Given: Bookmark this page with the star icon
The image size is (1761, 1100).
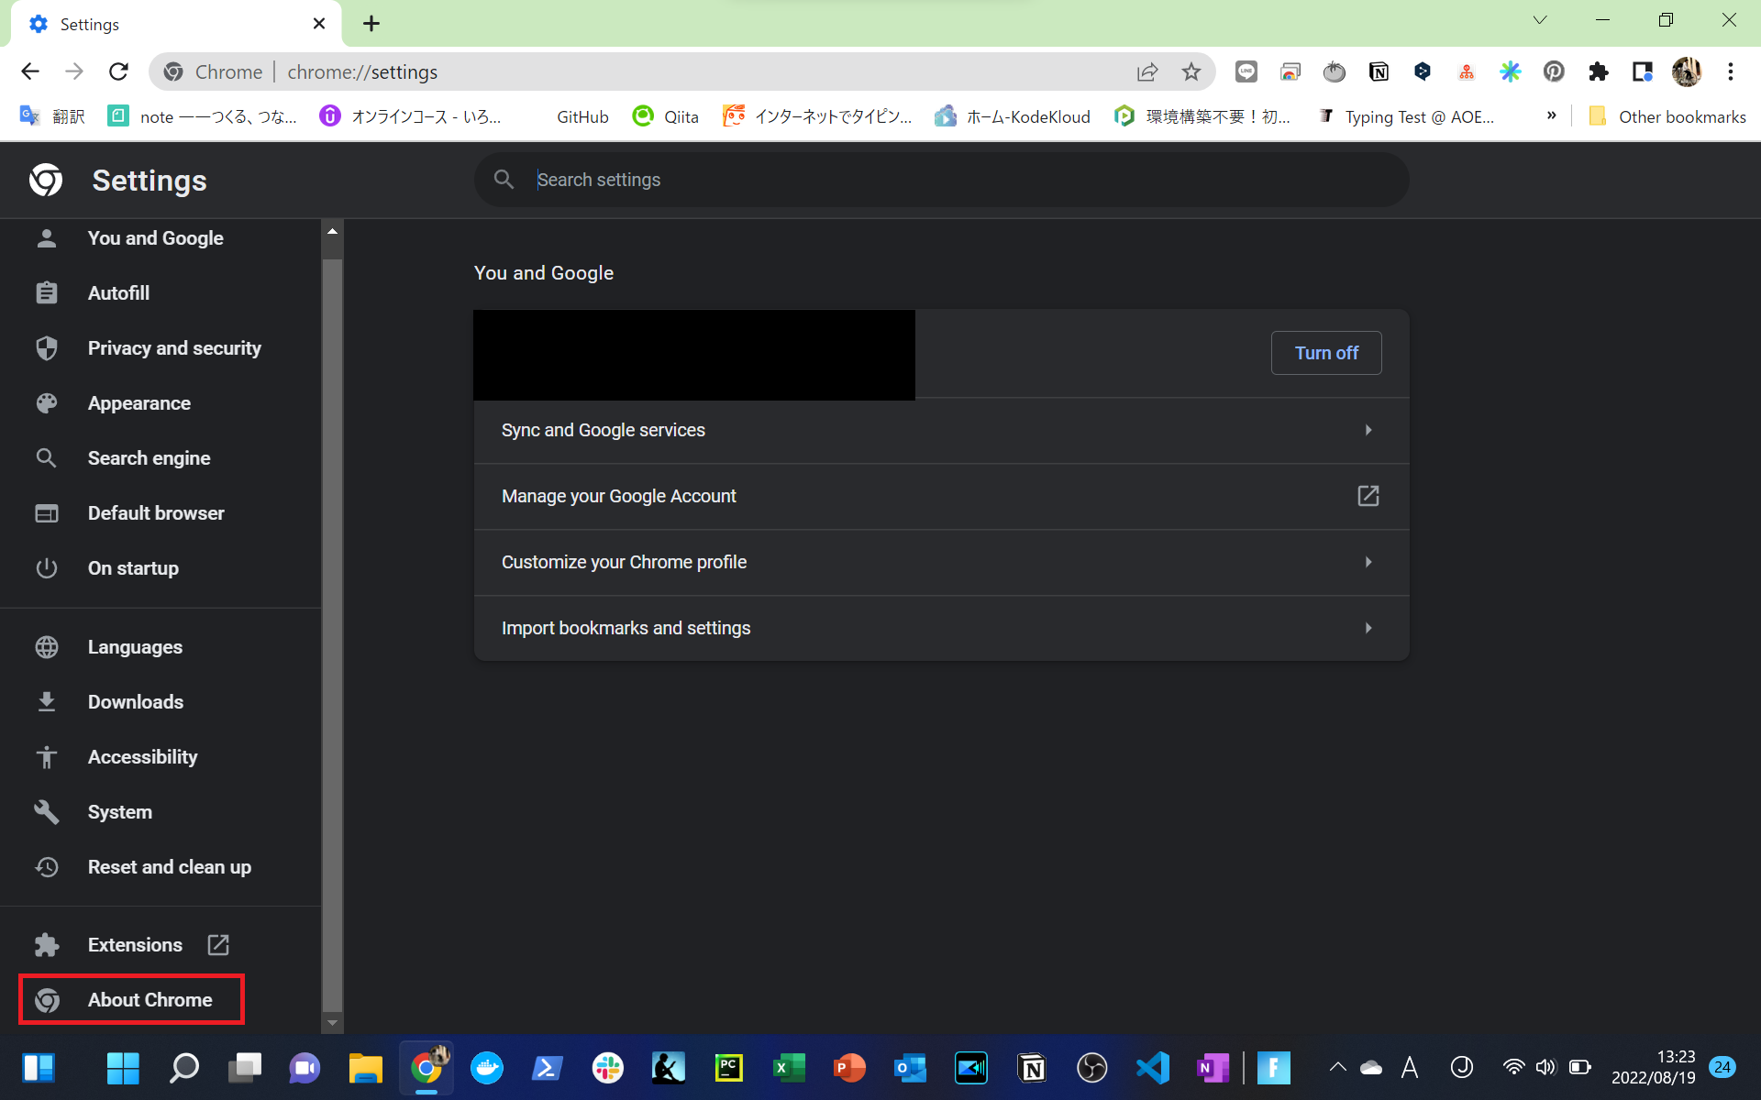Looking at the screenshot, I should (x=1191, y=71).
